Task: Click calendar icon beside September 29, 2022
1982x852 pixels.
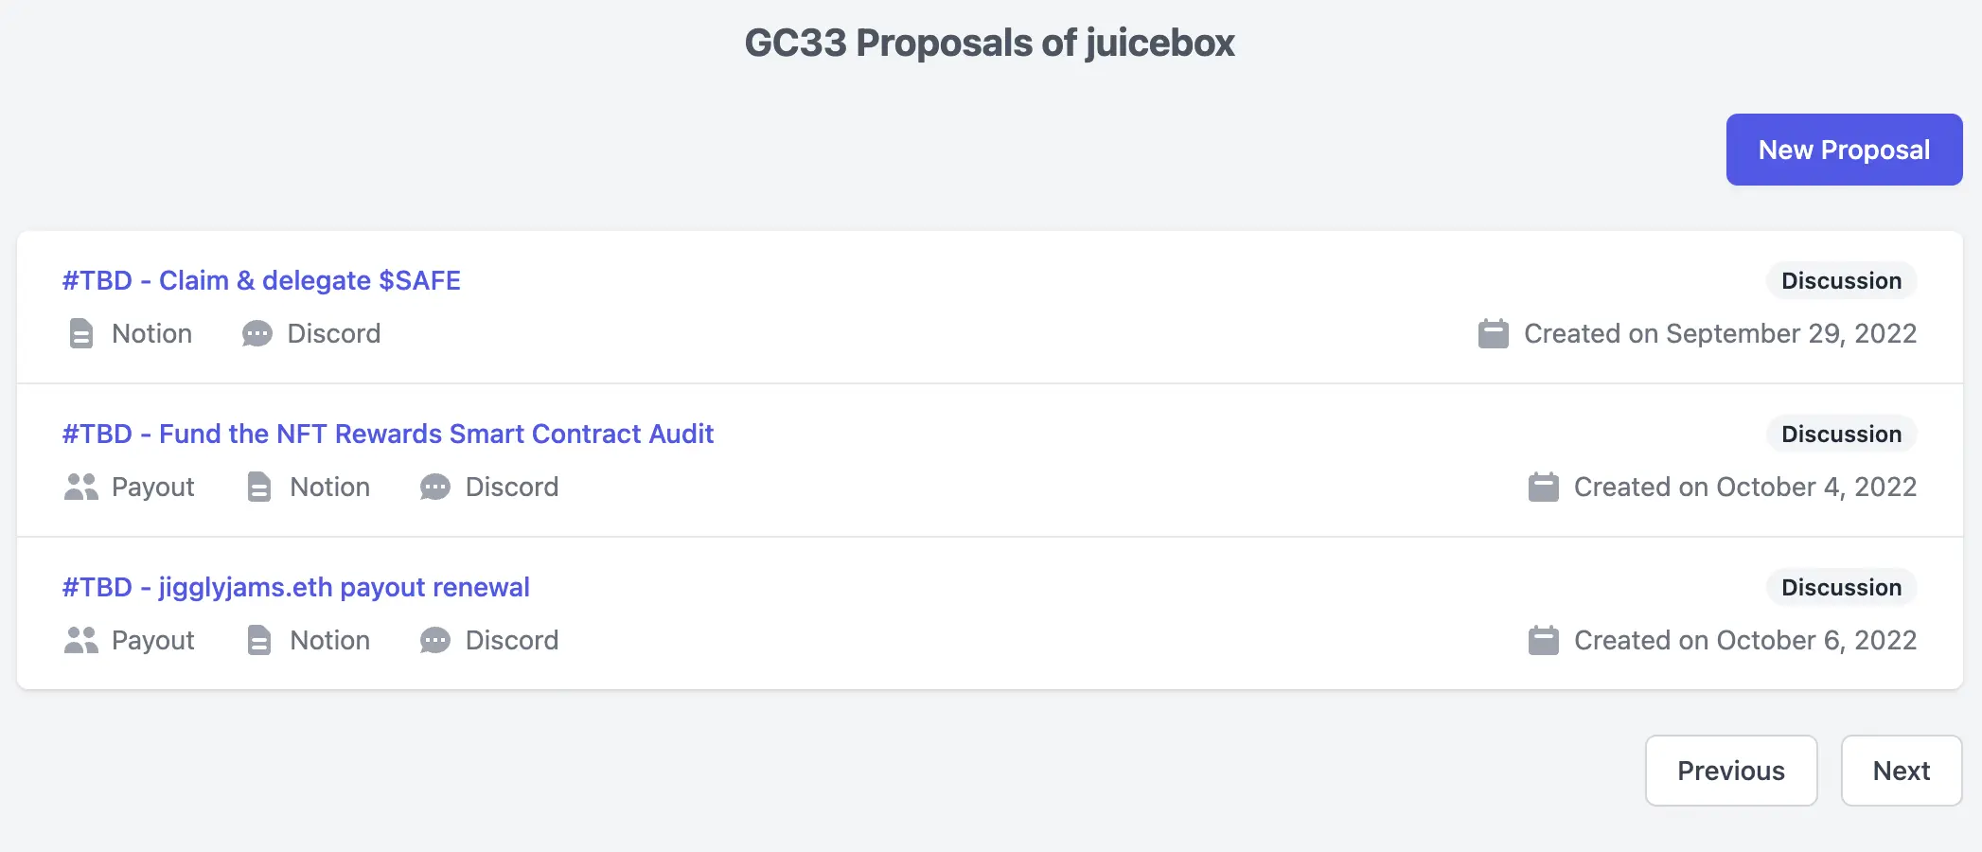Action: coord(1494,333)
